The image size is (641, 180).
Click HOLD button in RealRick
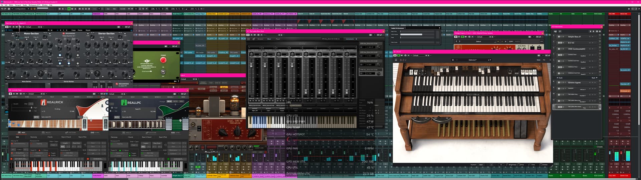pyautogui.click(x=80, y=117)
